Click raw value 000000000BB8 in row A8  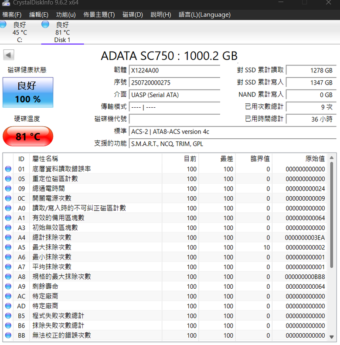pos(305,277)
